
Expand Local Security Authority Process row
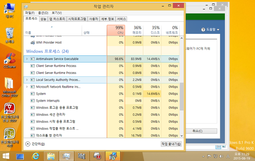(x=27, y=80)
